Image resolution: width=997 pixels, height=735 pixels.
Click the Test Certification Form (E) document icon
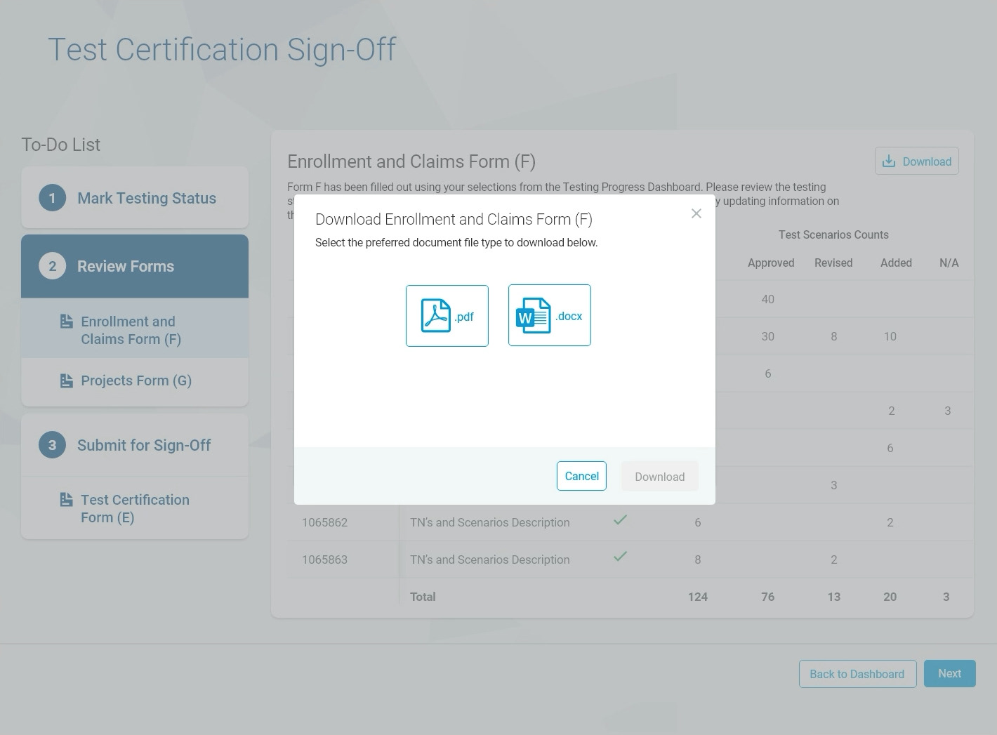[x=67, y=500]
